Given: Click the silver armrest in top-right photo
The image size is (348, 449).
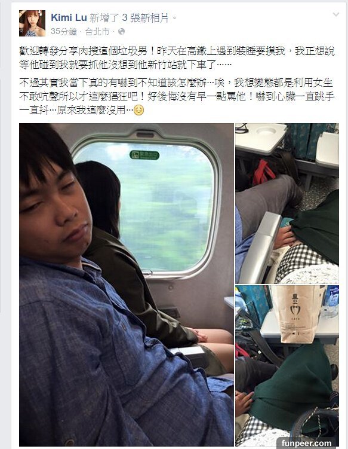Looking at the screenshot, I should (260, 248).
